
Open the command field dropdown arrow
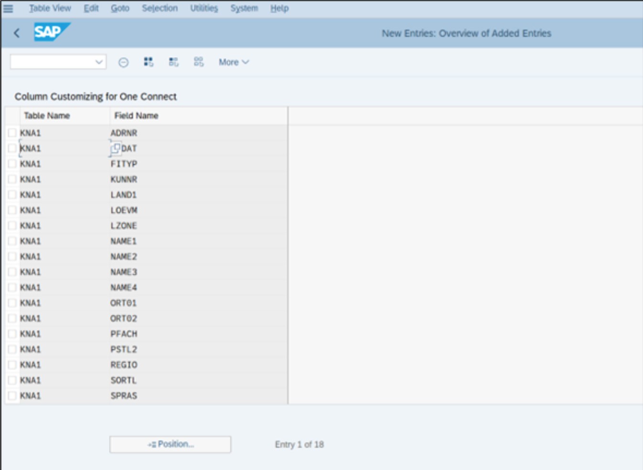(x=99, y=62)
